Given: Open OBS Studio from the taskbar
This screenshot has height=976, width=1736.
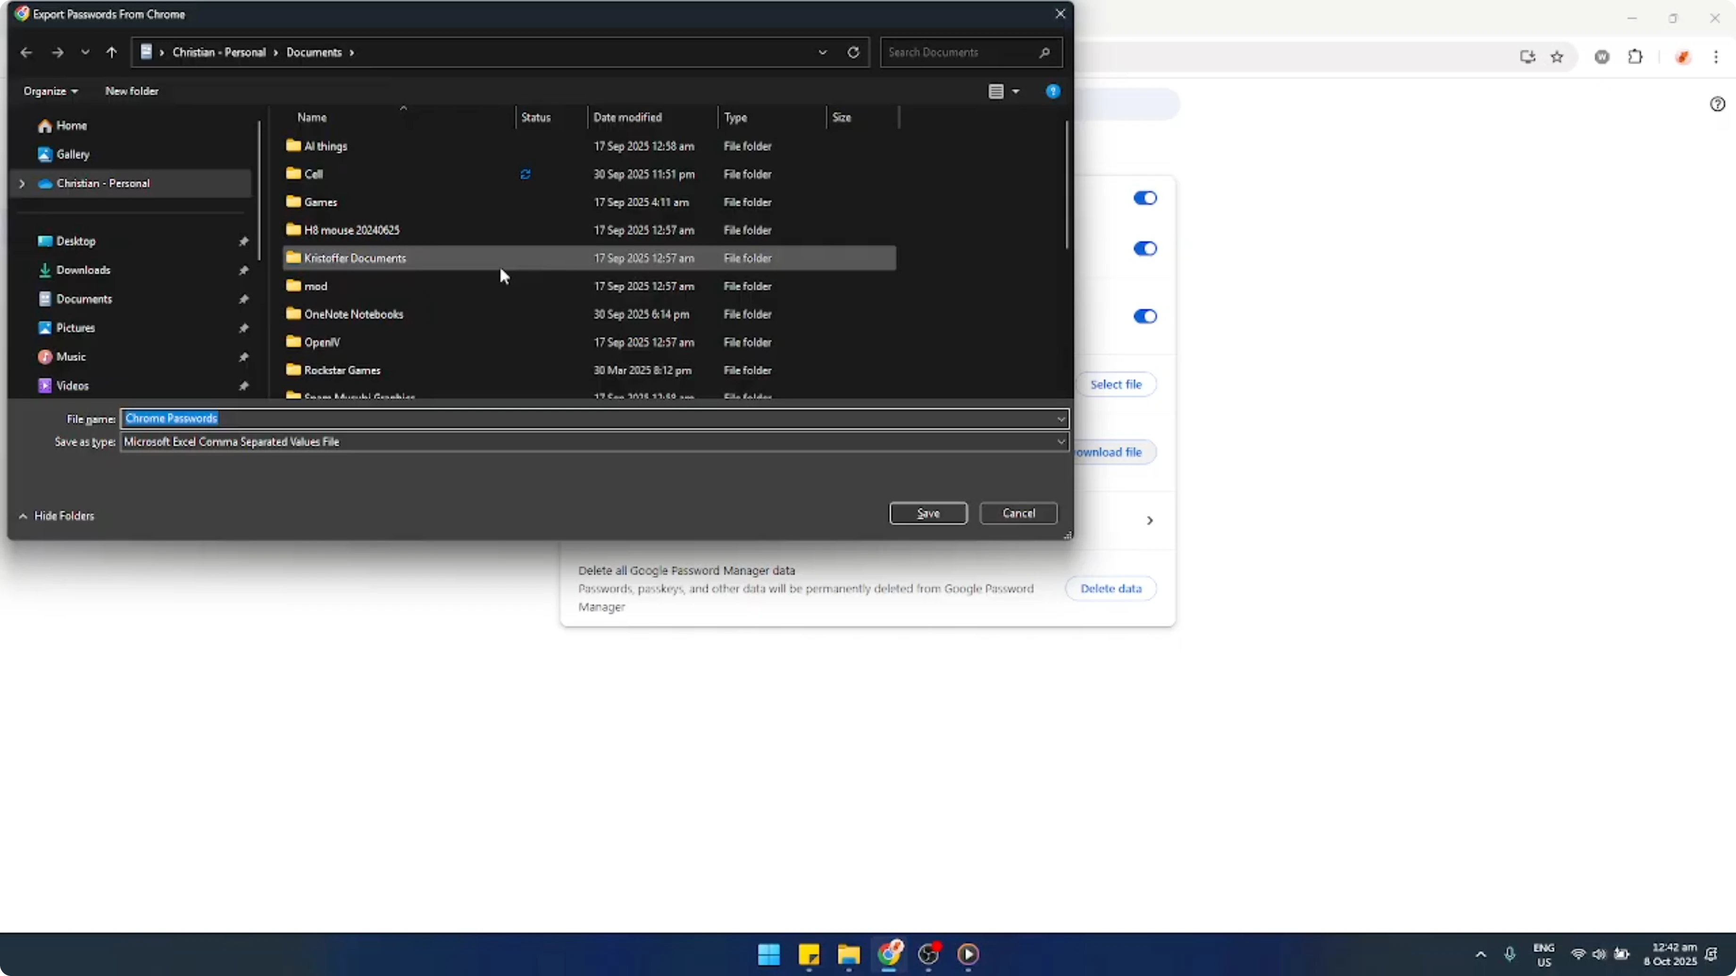Looking at the screenshot, I should tap(929, 955).
